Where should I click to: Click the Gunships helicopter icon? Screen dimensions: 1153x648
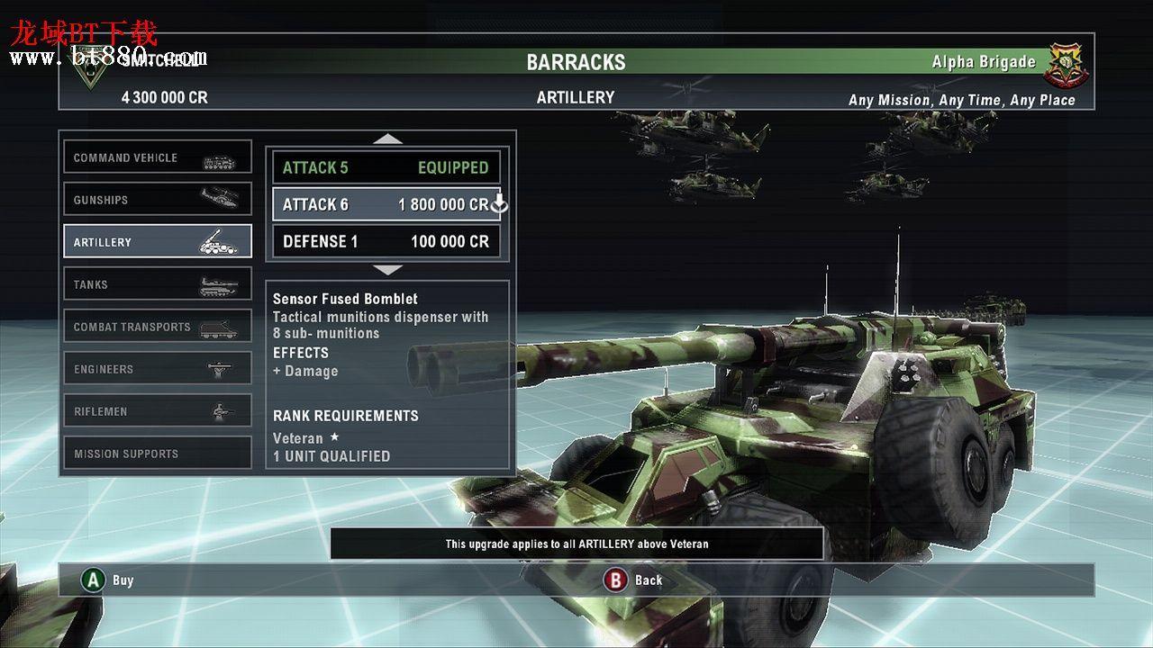click(x=219, y=196)
